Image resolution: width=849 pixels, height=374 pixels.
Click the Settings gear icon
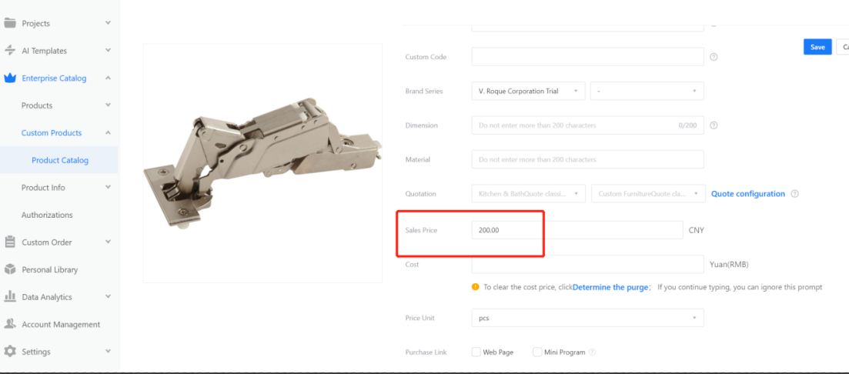pyautogui.click(x=10, y=352)
